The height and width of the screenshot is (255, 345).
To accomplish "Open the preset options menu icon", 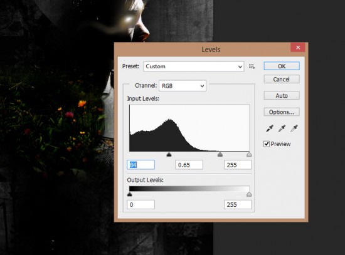I will [x=252, y=66].
